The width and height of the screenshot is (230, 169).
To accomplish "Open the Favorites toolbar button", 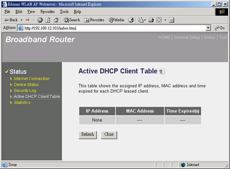I will point(94,20).
